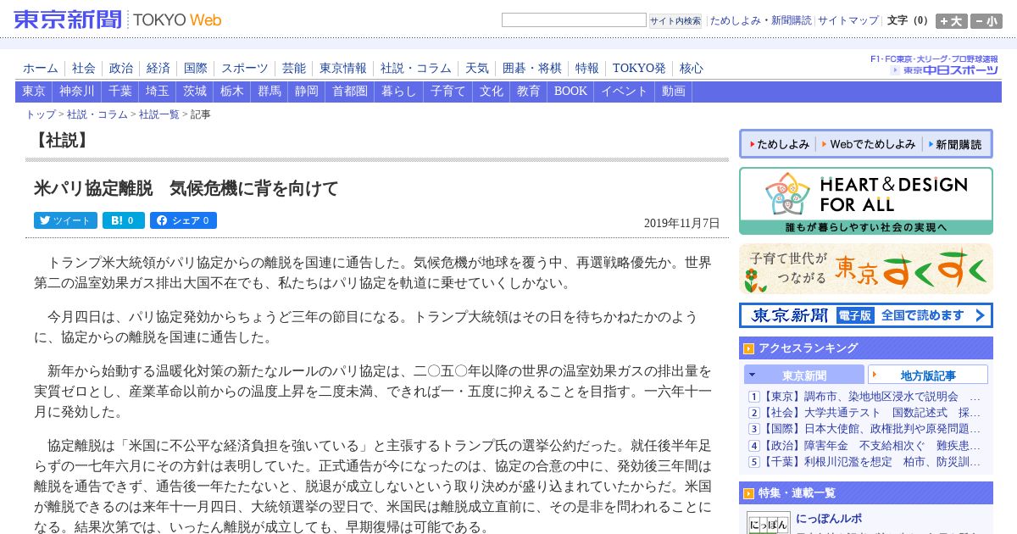Open the 国際 menu item
This screenshot has width=1017, height=534.
(196, 68)
